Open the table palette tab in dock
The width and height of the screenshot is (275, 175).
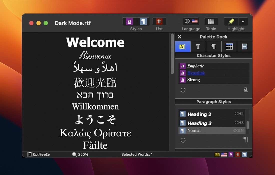[x=229, y=46]
